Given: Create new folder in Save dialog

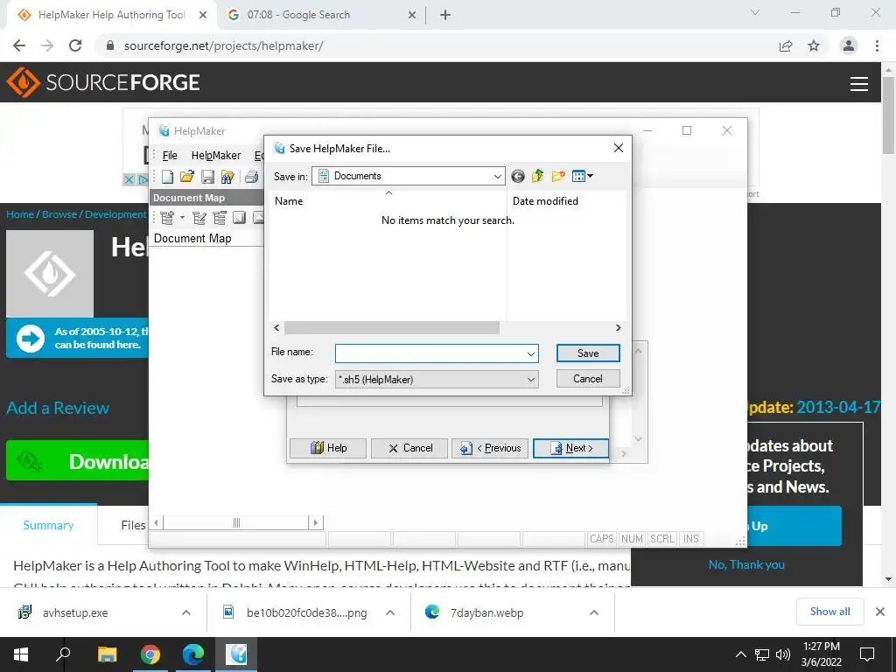Looking at the screenshot, I should (x=558, y=176).
